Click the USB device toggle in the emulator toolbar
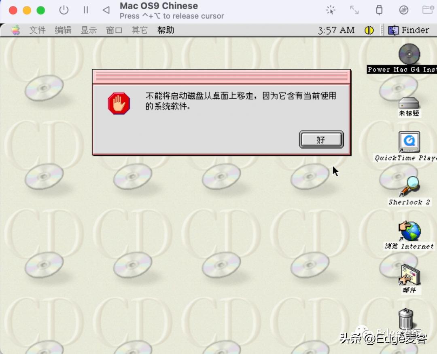This screenshot has height=354, width=437. 379,11
